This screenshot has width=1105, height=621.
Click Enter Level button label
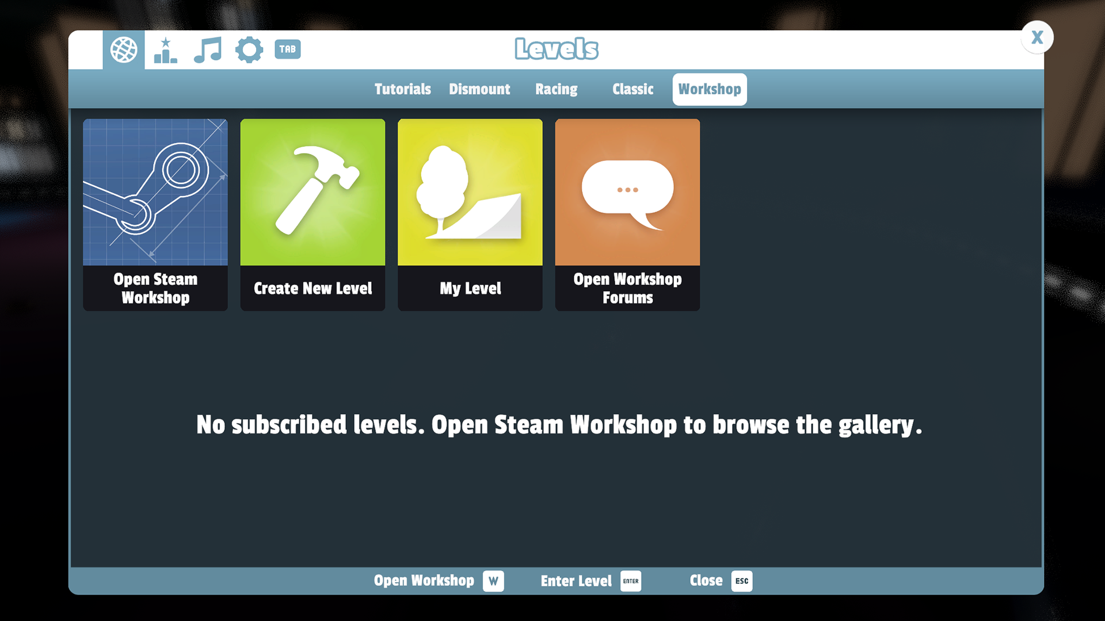(576, 581)
